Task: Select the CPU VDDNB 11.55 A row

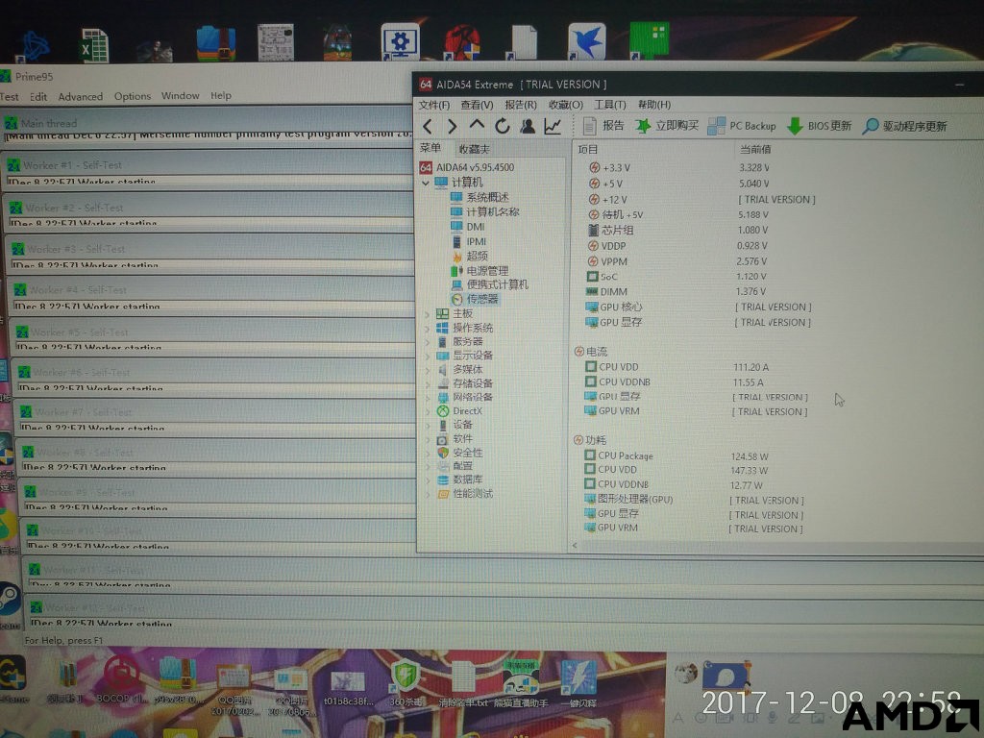Action: [674, 382]
